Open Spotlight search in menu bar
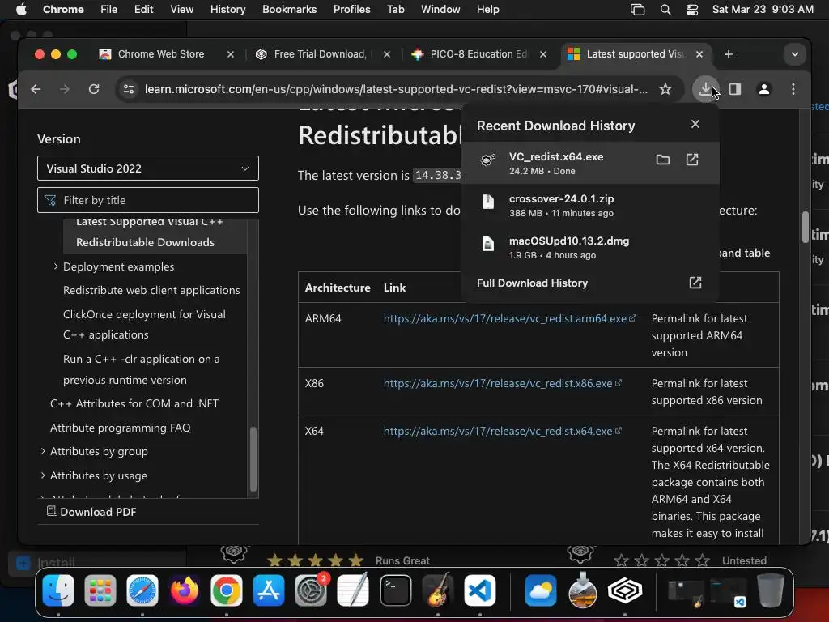The width and height of the screenshot is (829, 622). (x=665, y=10)
